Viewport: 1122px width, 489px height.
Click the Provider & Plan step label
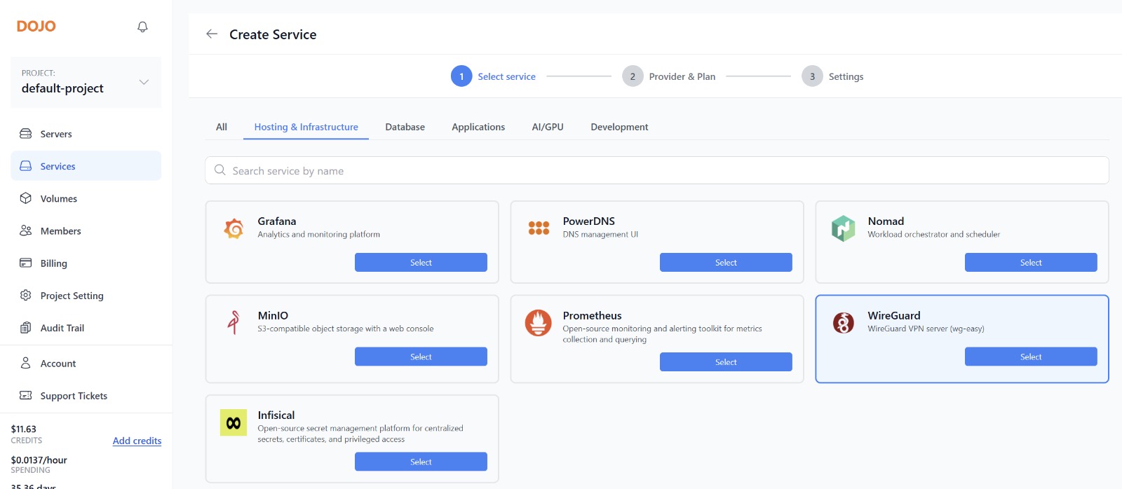tap(682, 76)
